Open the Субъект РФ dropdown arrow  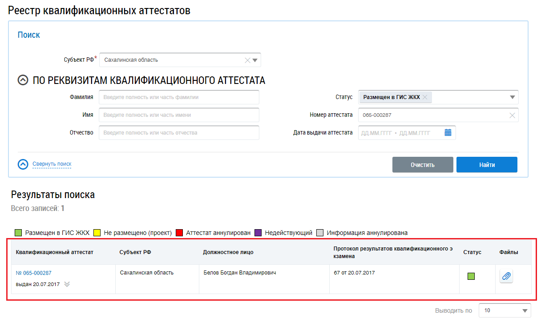click(255, 60)
